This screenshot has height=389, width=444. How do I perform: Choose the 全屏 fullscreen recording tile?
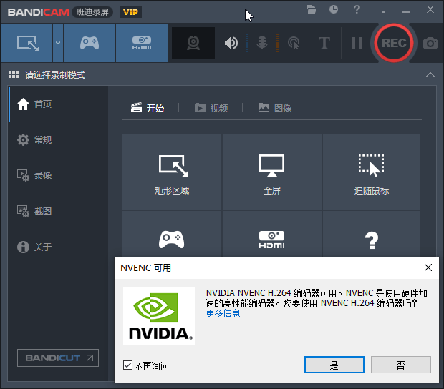(x=272, y=172)
